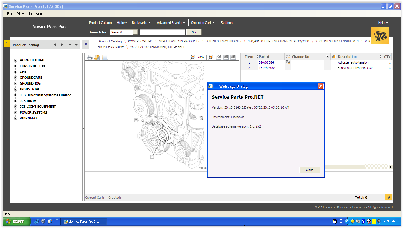Click the fit-height diagram icon
Screen dimensions: 403x228
tap(233, 57)
